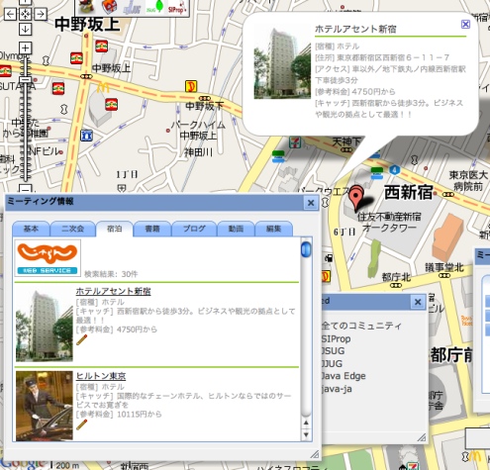Click the 住友不動産新宿オークタワー map label
The height and width of the screenshot is (470, 490).
pyautogui.click(x=389, y=223)
